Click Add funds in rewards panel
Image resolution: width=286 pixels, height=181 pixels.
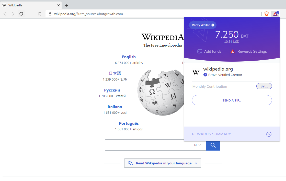(209, 51)
